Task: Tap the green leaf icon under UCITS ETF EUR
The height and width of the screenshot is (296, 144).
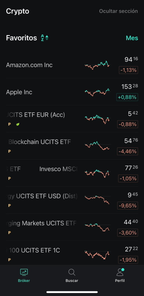Action: click(x=18, y=124)
